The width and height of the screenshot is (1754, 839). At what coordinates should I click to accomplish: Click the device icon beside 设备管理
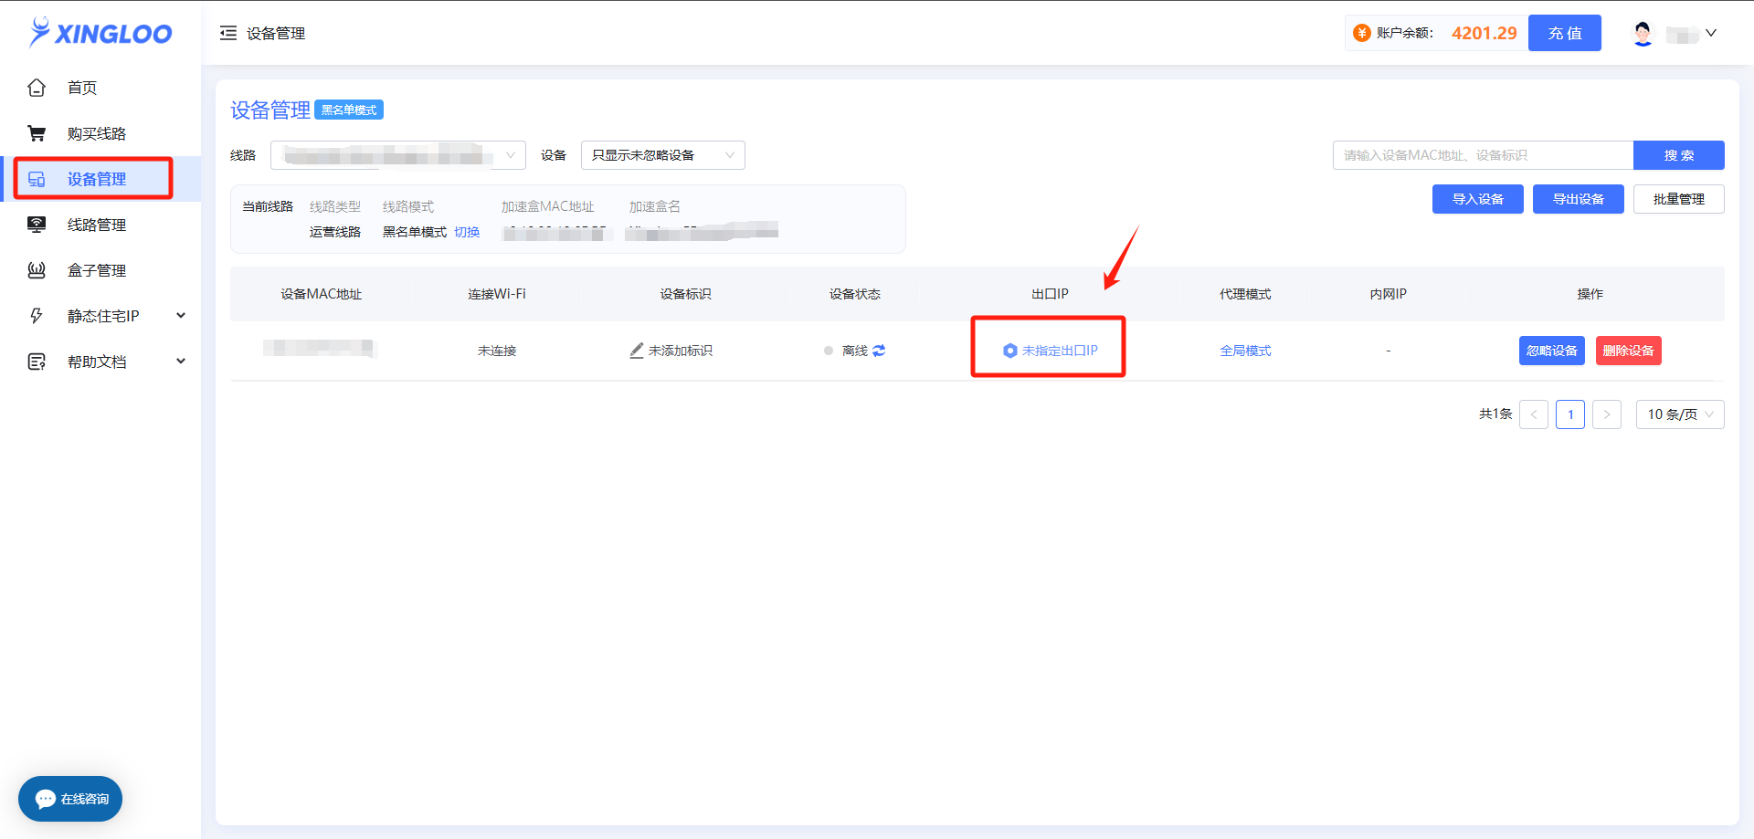tap(37, 179)
